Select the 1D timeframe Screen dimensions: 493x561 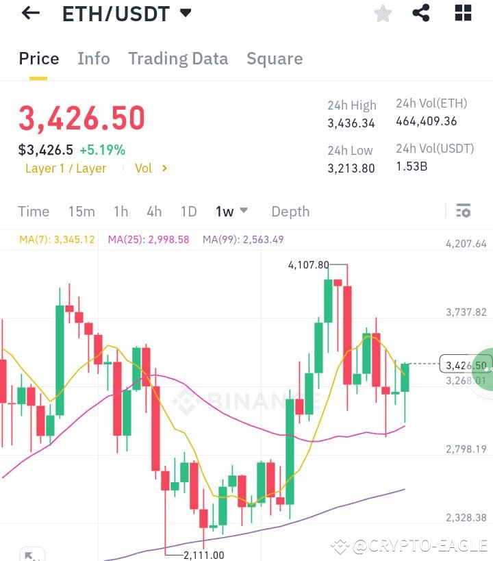188,212
